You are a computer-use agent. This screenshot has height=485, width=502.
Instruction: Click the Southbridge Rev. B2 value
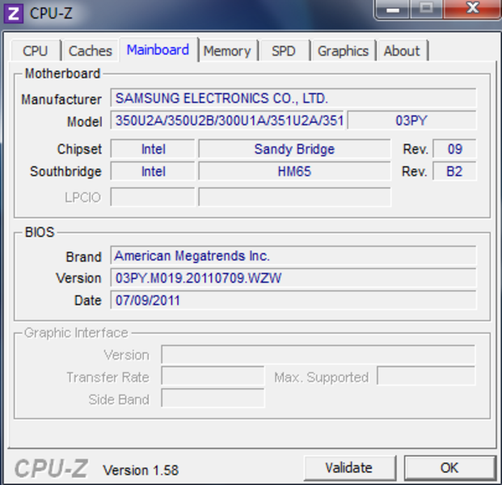click(454, 171)
